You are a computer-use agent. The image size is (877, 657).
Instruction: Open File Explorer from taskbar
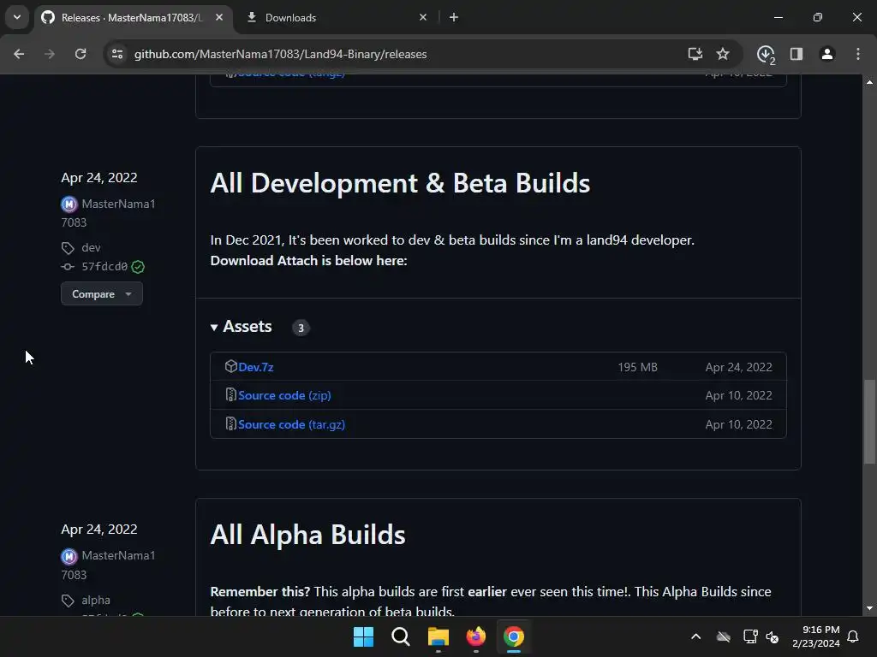tap(438, 636)
